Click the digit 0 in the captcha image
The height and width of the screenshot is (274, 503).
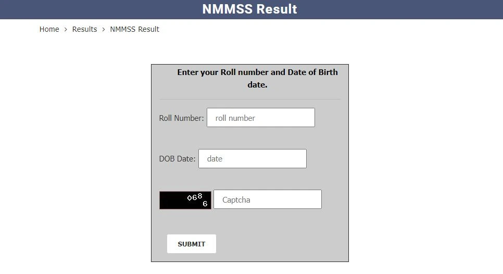click(x=190, y=198)
